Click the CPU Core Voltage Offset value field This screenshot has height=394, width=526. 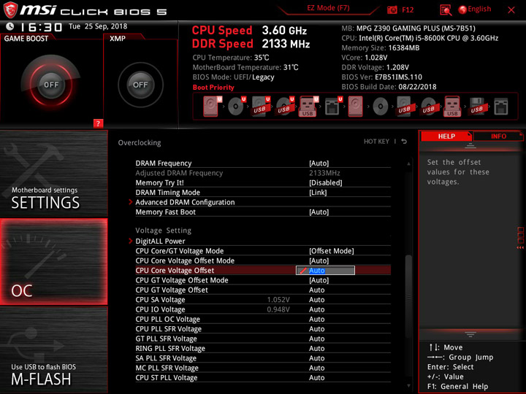(325, 271)
